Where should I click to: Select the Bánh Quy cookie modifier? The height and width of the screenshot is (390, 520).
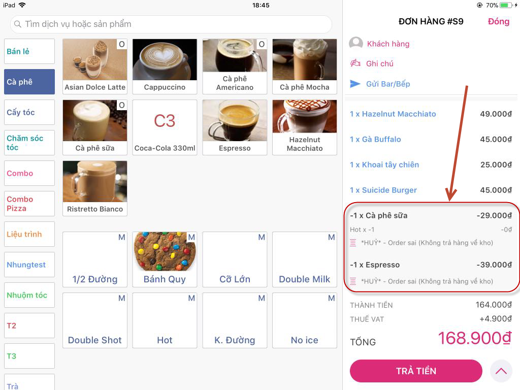click(165, 259)
